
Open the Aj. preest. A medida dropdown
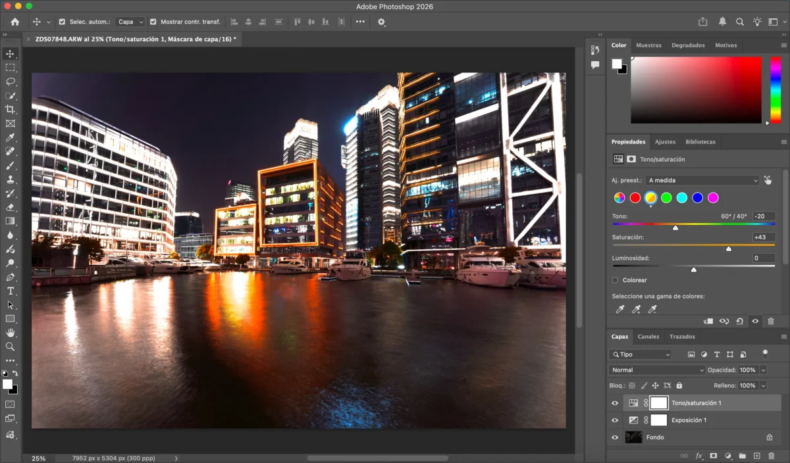coord(702,180)
